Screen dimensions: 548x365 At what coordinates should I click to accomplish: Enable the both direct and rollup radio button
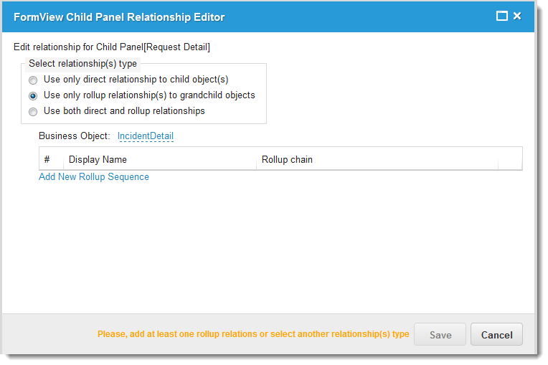coord(33,112)
